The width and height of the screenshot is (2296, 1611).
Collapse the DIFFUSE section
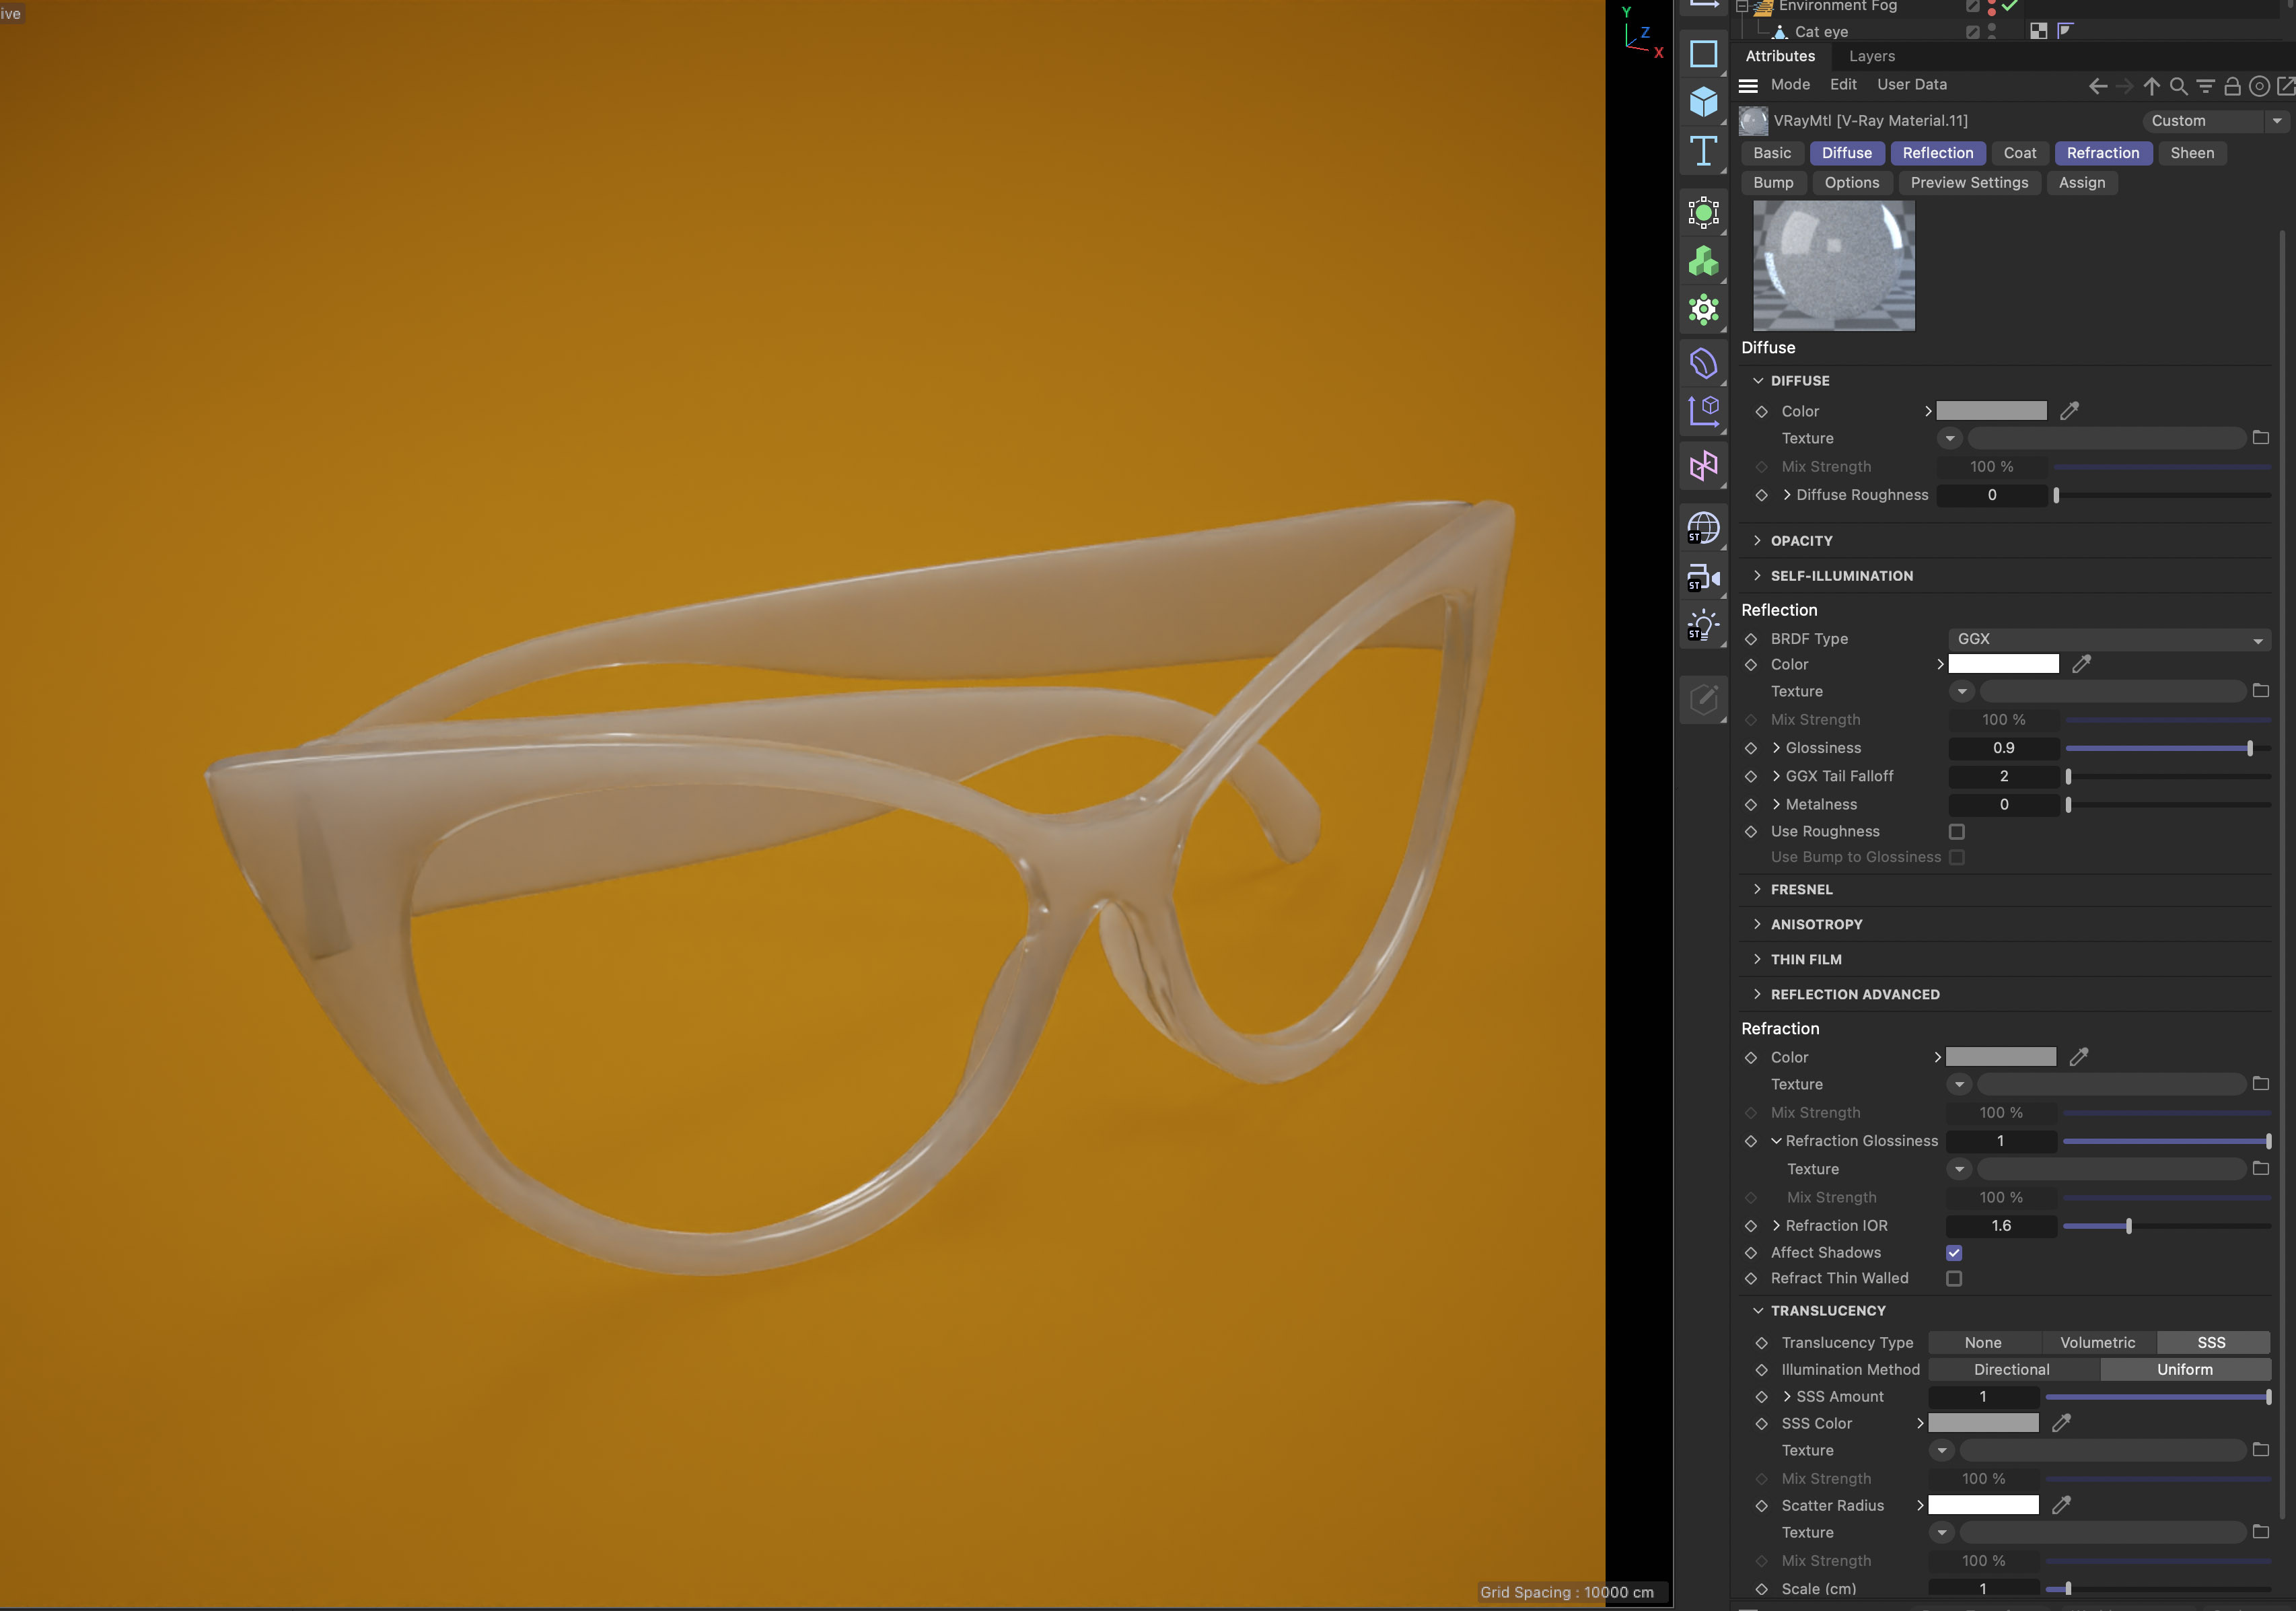point(1758,381)
